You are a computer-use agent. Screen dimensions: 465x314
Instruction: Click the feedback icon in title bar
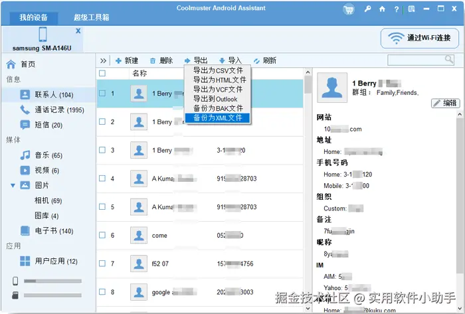[411, 9]
